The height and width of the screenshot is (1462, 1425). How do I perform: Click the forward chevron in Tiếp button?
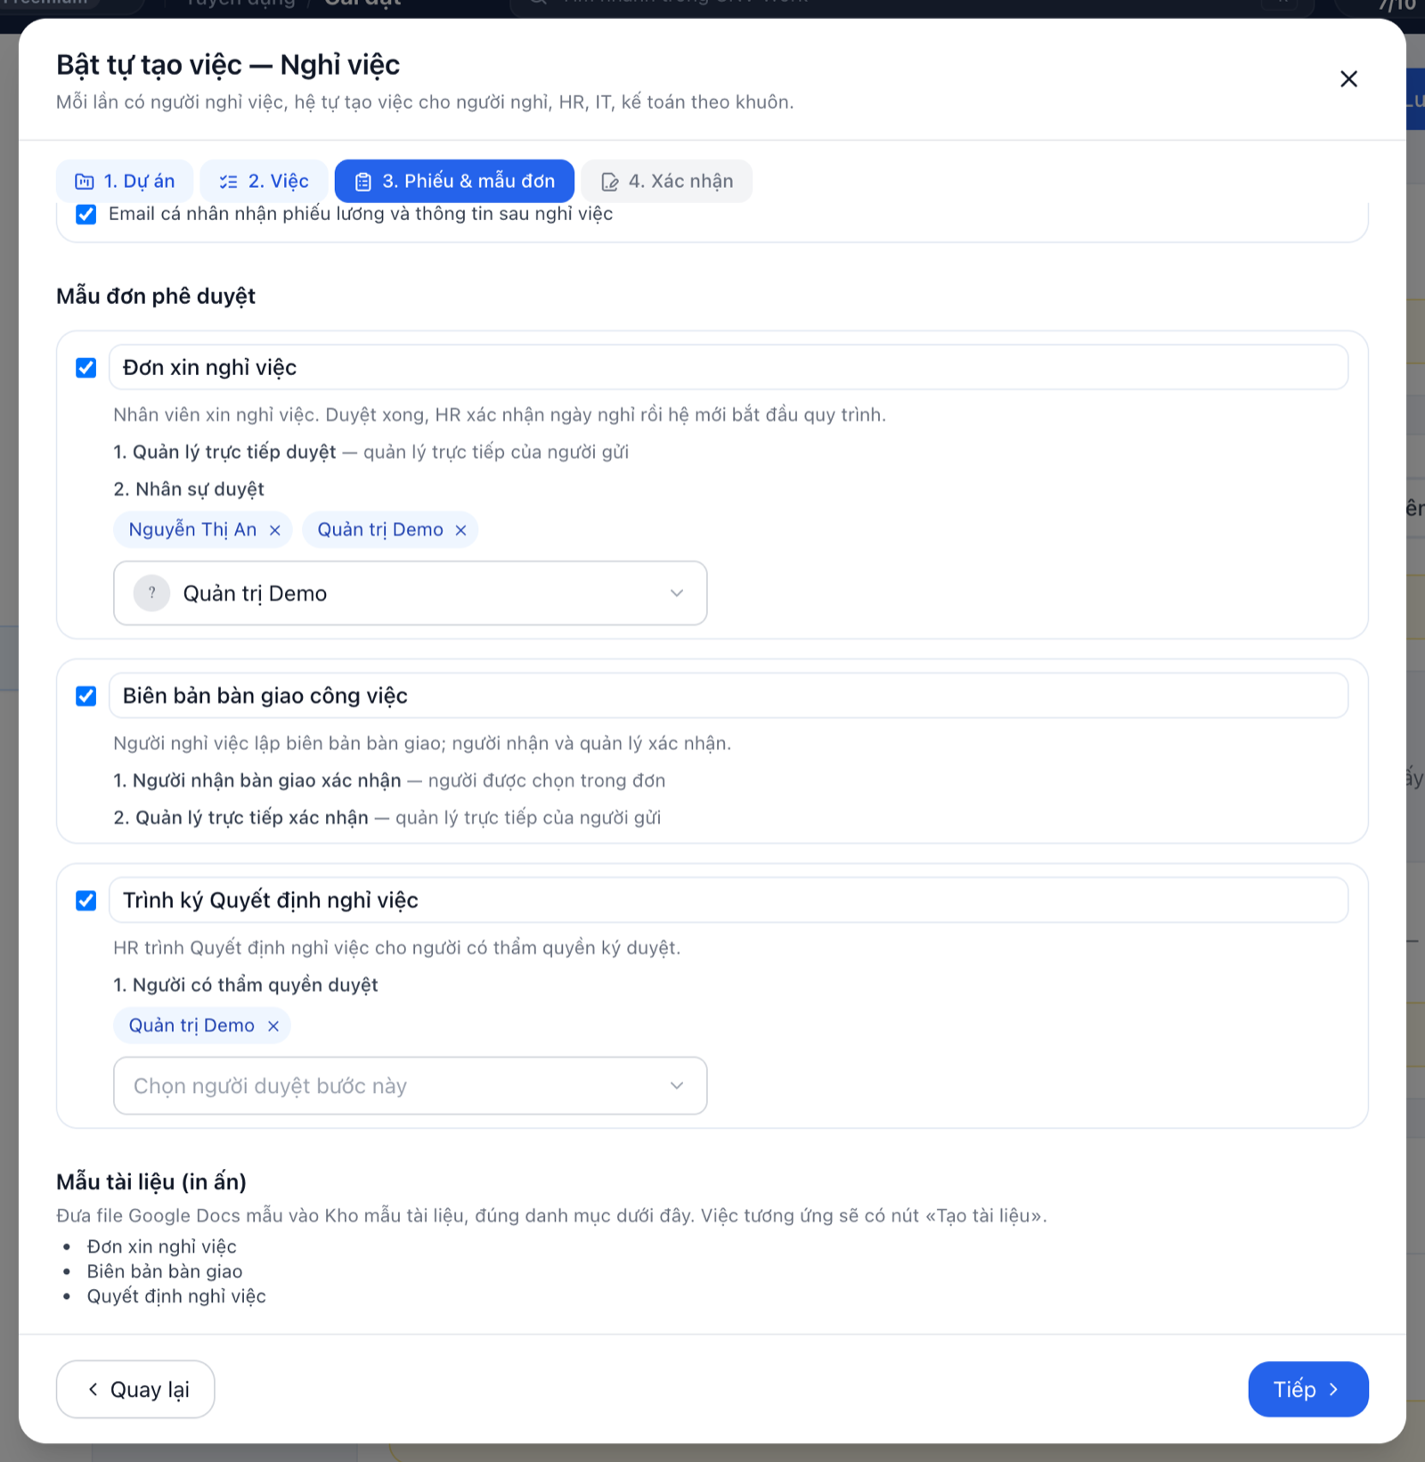click(1333, 1389)
